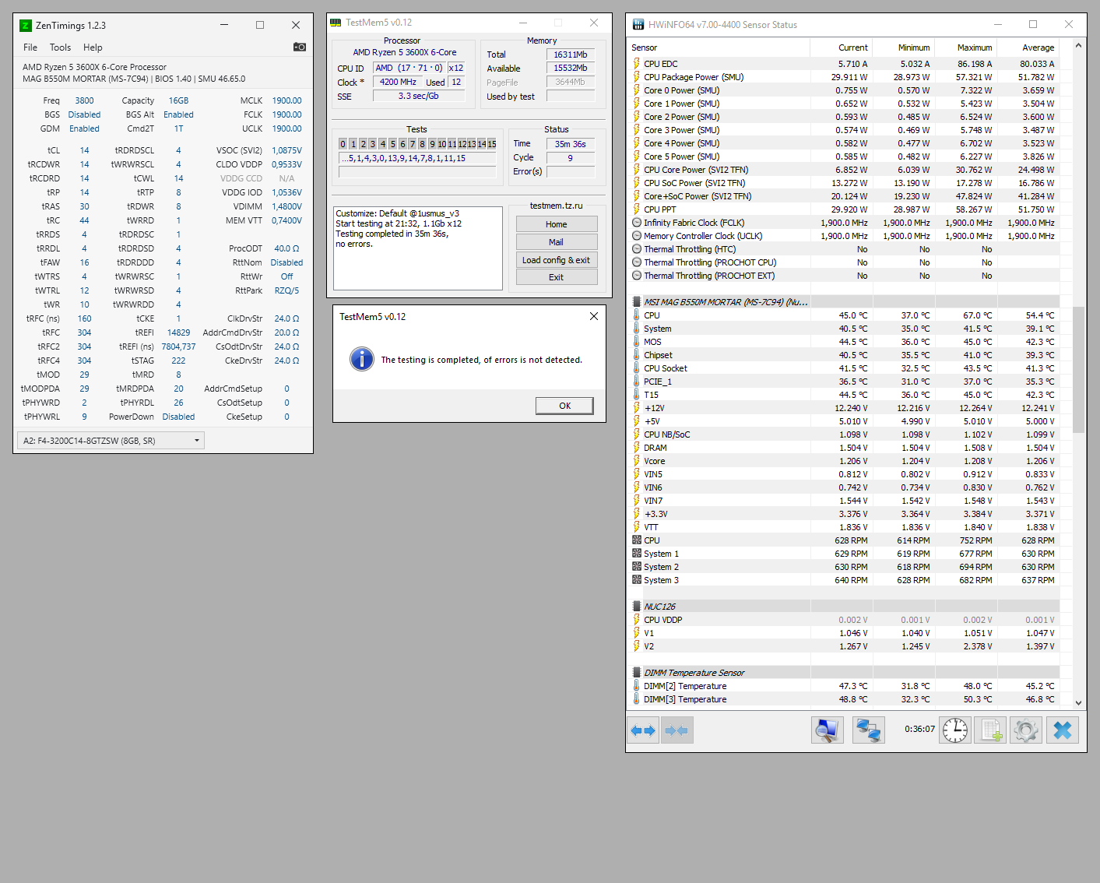Open the Help menu in ZenTimings
This screenshot has width=1100, height=883.
pos(93,47)
